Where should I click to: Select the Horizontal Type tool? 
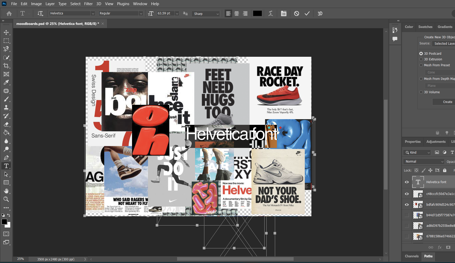6,166
